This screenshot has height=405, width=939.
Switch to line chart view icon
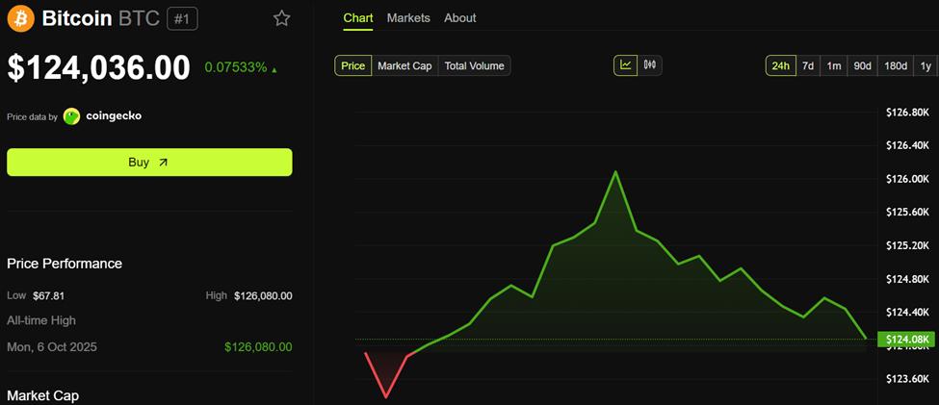(x=626, y=65)
